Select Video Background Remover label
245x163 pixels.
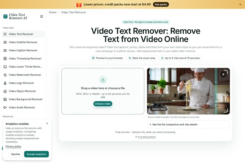click(x=26, y=99)
